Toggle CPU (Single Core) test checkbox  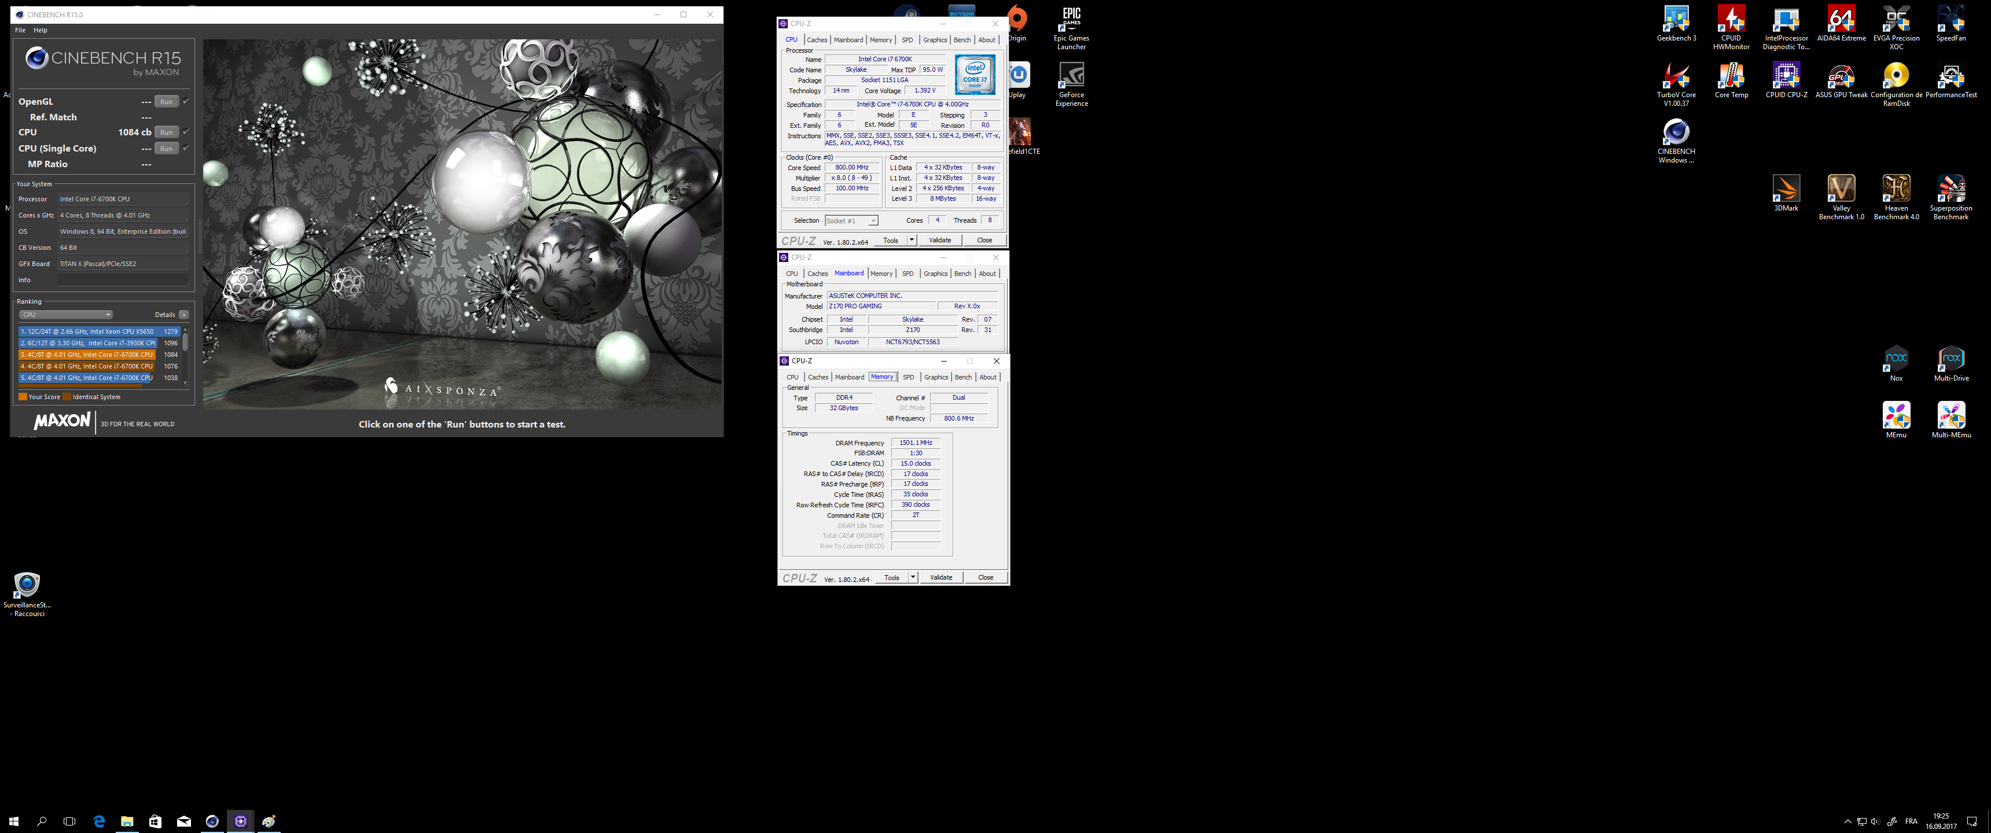click(185, 148)
